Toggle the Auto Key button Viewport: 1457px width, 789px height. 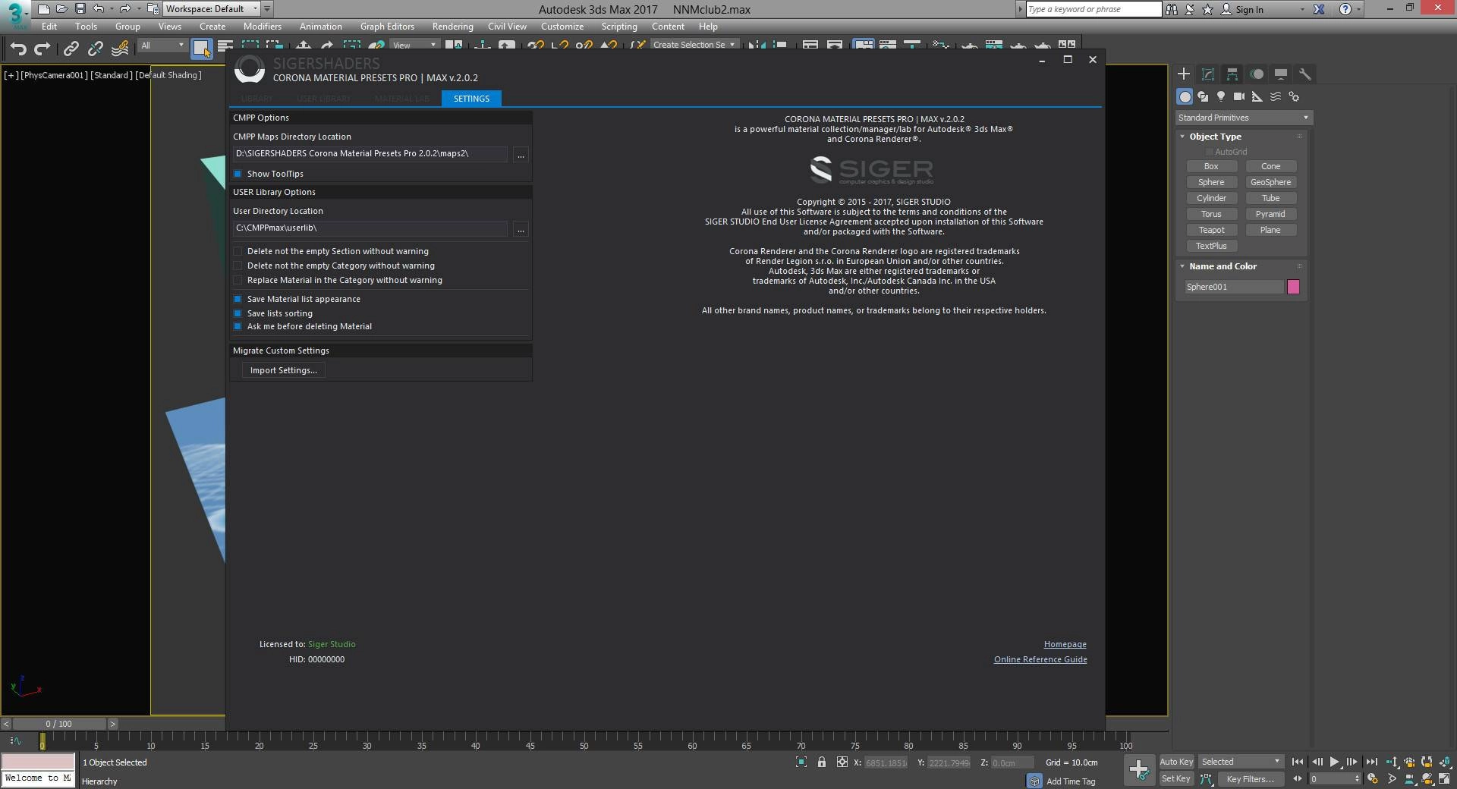[x=1176, y=762]
